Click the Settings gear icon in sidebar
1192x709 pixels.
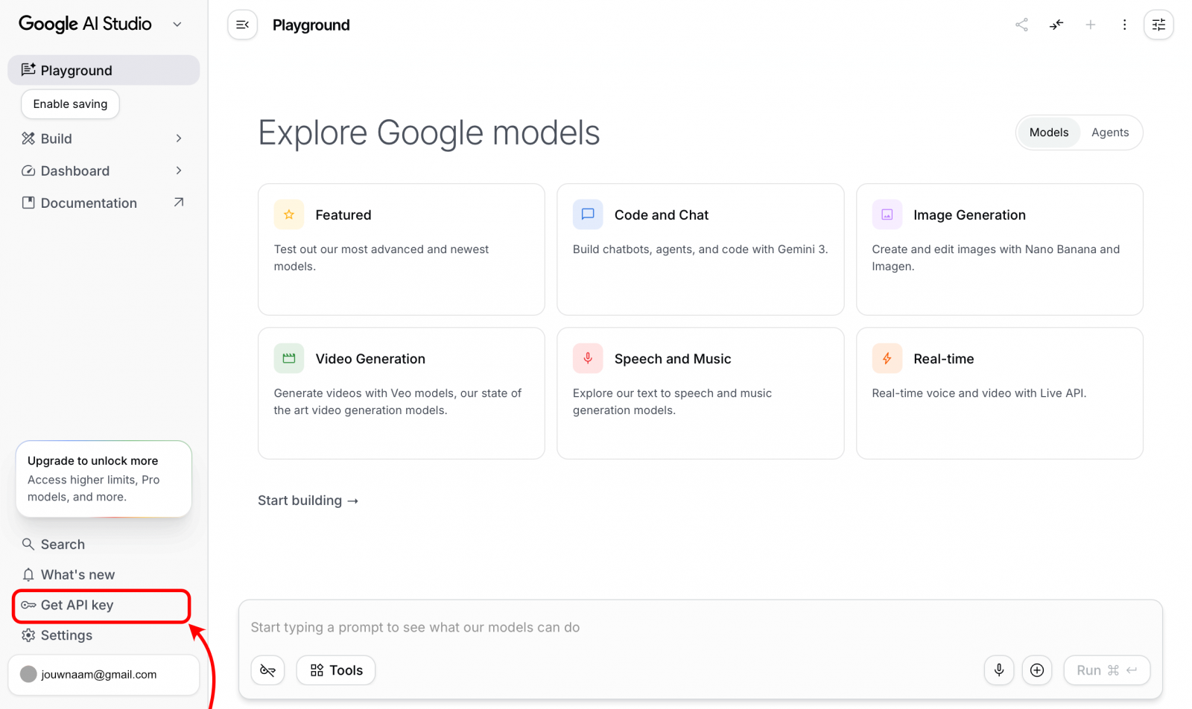point(28,635)
